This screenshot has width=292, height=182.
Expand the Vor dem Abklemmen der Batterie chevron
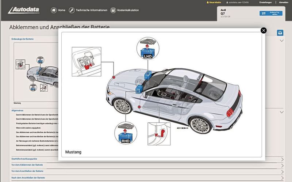[x=282, y=166]
